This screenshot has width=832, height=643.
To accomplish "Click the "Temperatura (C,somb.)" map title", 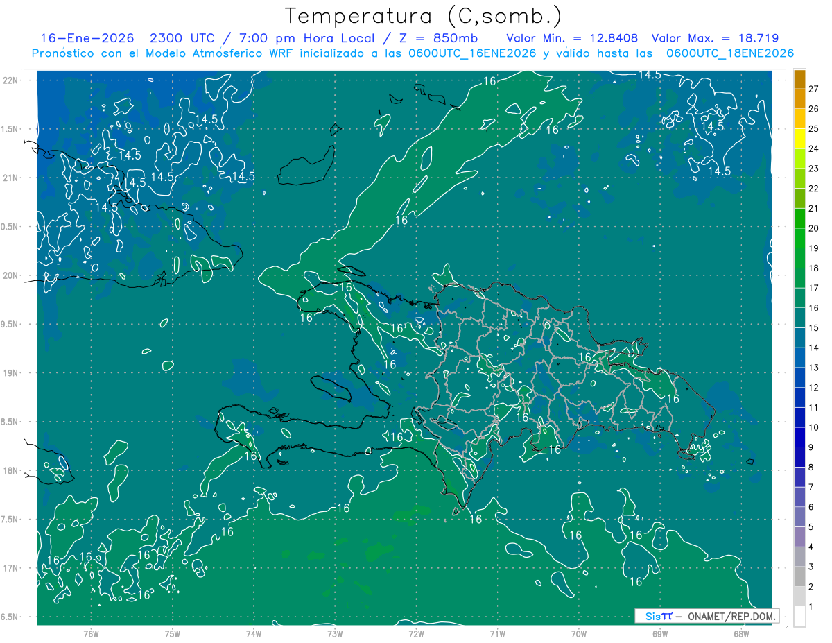I will click(423, 16).
